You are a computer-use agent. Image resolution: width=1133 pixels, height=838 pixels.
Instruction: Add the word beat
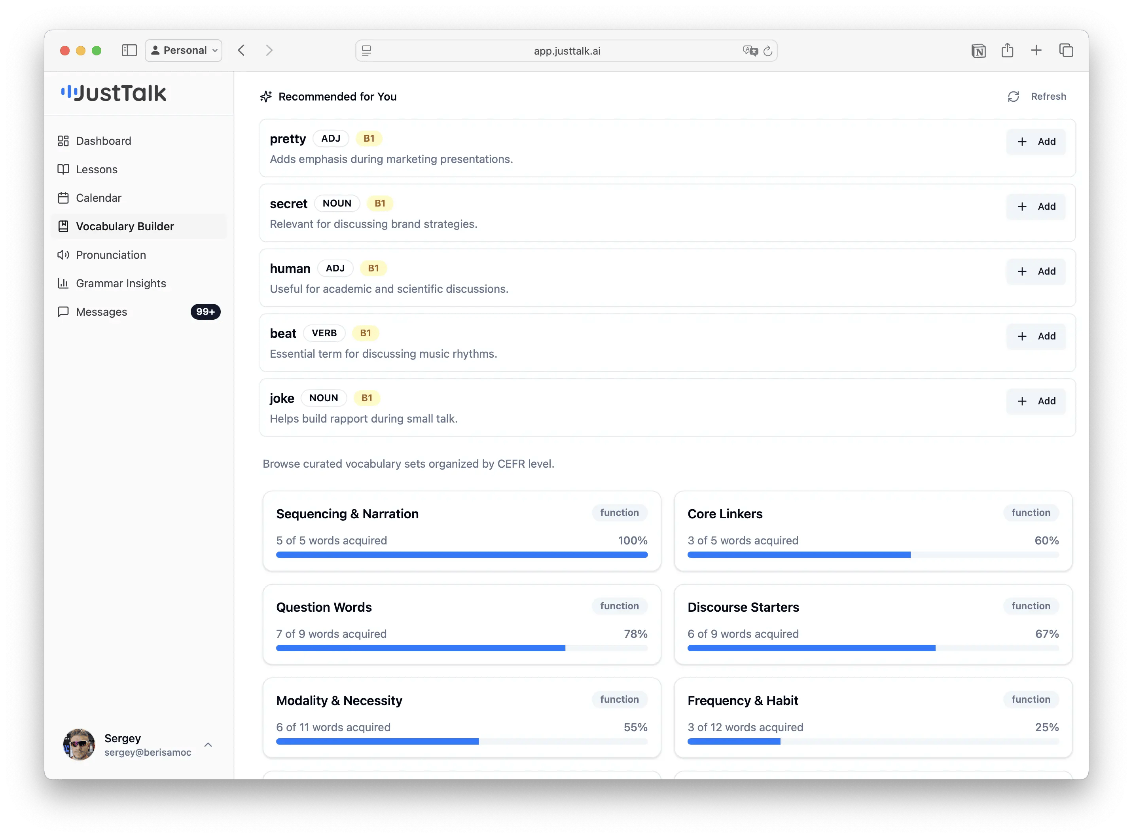(1036, 336)
